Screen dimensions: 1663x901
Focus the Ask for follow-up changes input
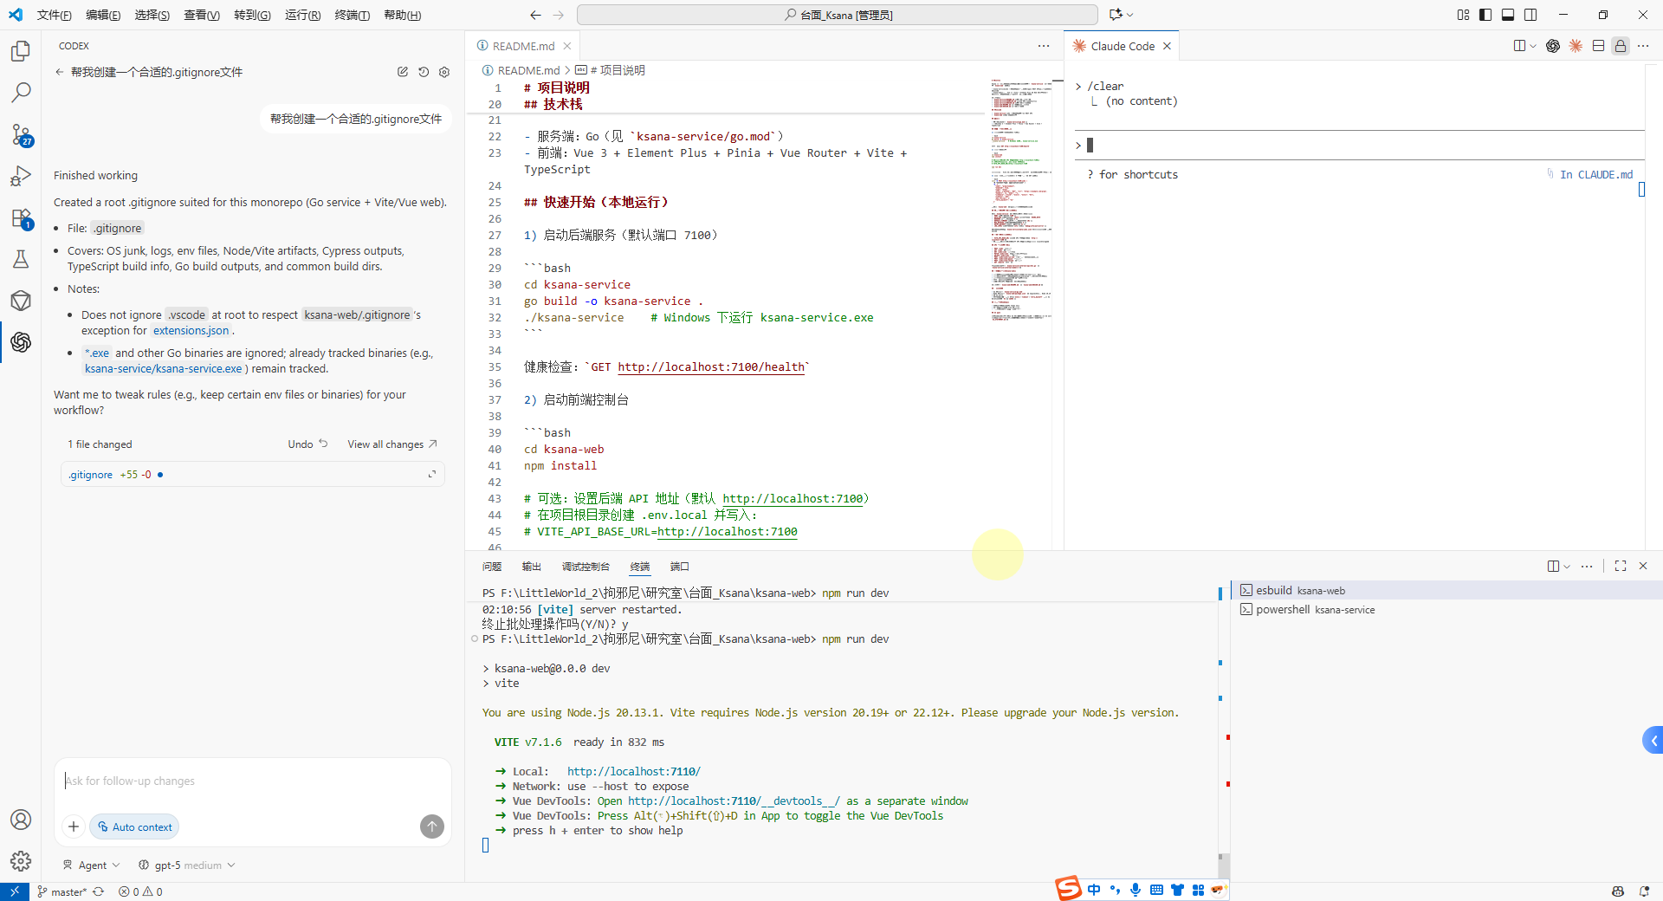click(x=253, y=781)
